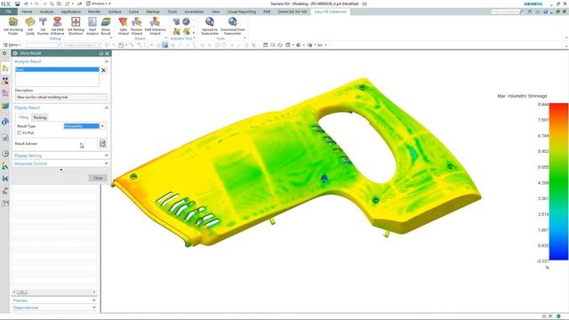Switch to the Analysis ribbon tab
569x320 pixels.
[46, 12]
